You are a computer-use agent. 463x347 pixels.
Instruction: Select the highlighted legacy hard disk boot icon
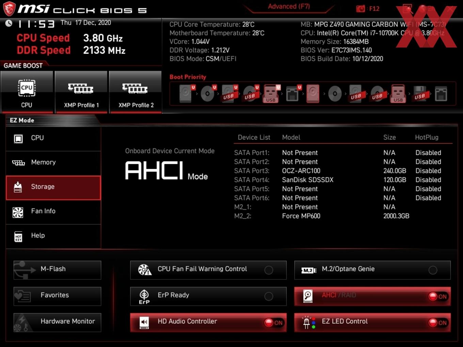[313, 94]
